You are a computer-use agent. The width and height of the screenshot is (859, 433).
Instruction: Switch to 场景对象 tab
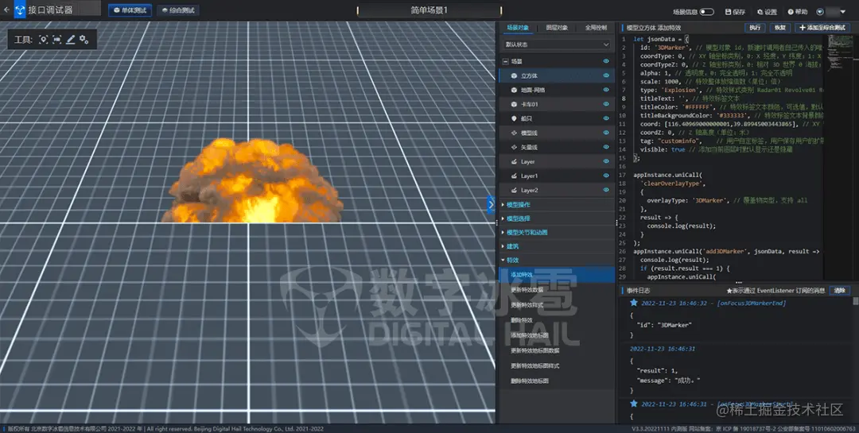point(518,27)
